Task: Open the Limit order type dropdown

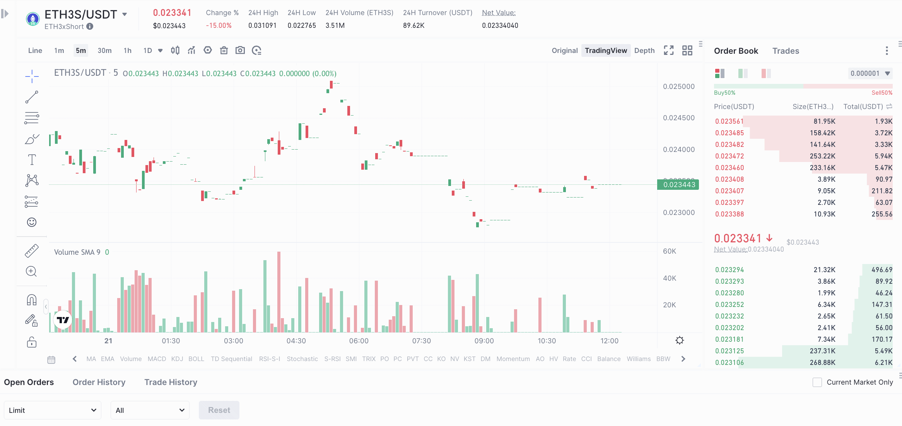Action: pos(53,410)
